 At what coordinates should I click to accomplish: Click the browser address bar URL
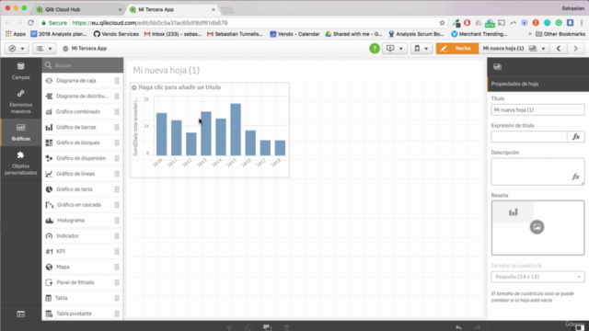point(149,23)
